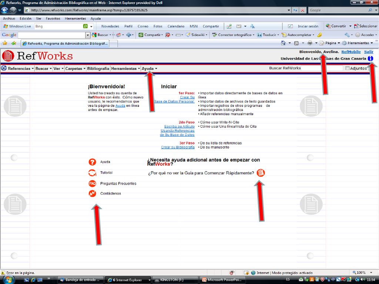Click the Contáctenos icon
The image size is (379, 284).
(x=92, y=193)
